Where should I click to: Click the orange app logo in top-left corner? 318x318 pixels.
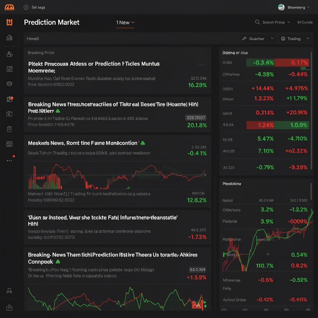tap(9, 7)
